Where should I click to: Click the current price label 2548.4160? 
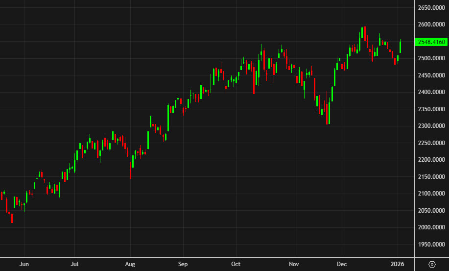pos(431,42)
